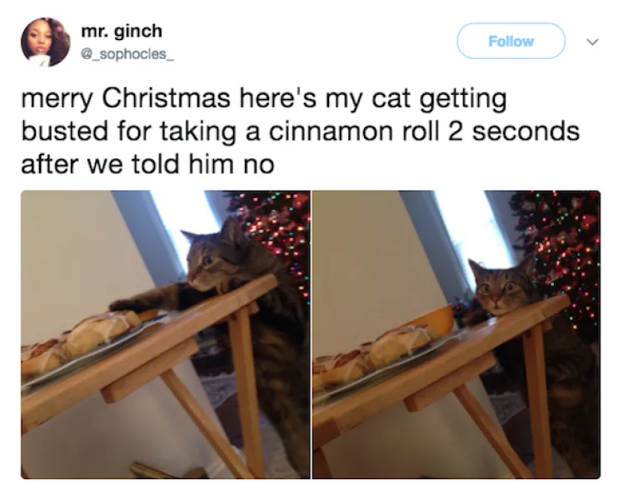
Task: Click the cat's head in the left photo
Action: click(x=216, y=258)
